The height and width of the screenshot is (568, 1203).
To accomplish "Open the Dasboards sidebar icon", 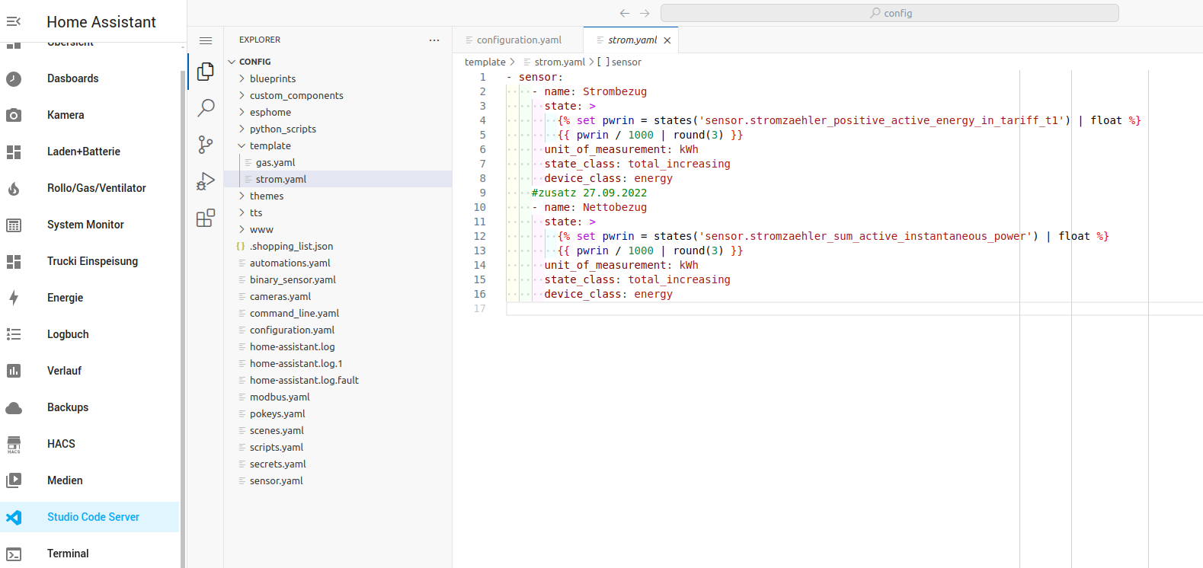I will tap(14, 78).
